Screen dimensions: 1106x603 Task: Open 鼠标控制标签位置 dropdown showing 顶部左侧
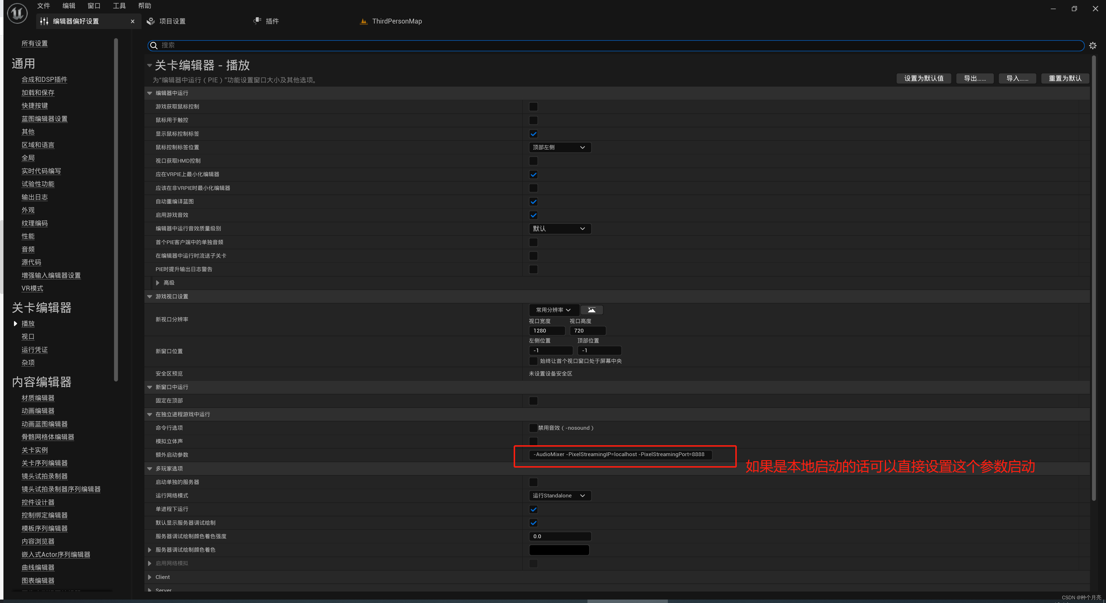tap(560, 147)
